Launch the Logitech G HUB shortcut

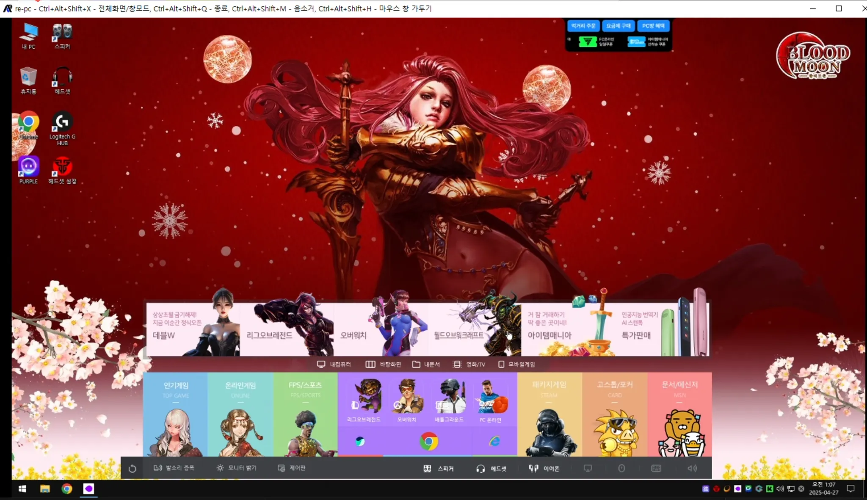[62, 128]
